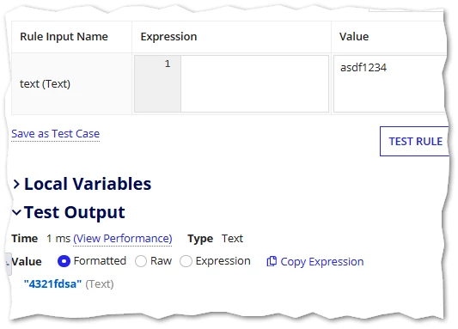Click the Copy Expression clipboard icon
The height and width of the screenshot is (329, 458).
point(272,261)
